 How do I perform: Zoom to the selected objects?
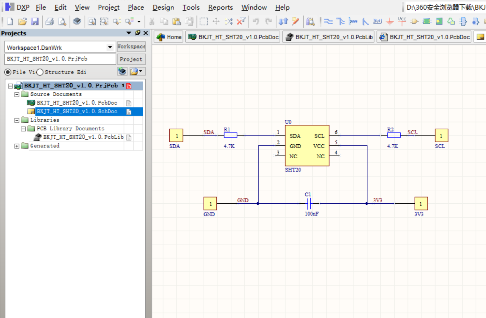click(x=117, y=21)
